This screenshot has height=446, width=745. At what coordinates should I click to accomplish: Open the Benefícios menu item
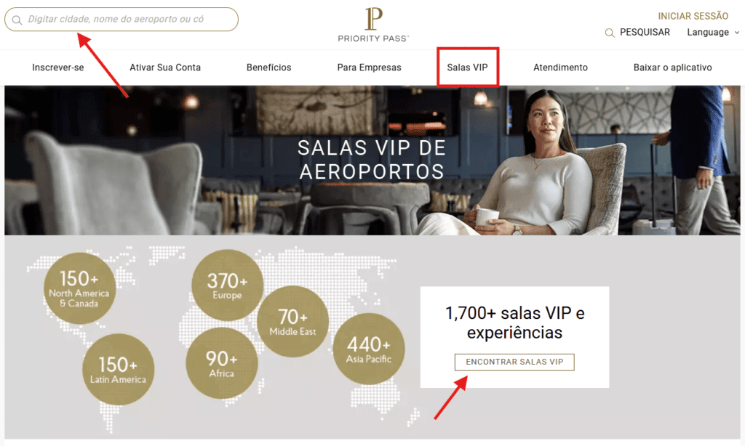[x=269, y=68]
